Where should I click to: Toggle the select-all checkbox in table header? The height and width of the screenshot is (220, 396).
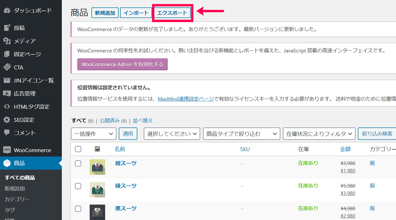pos(78,149)
